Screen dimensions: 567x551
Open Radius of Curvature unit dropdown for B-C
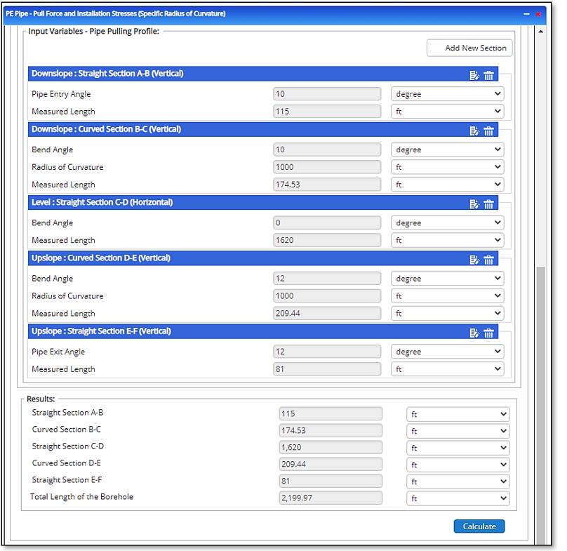[x=447, y=167]
